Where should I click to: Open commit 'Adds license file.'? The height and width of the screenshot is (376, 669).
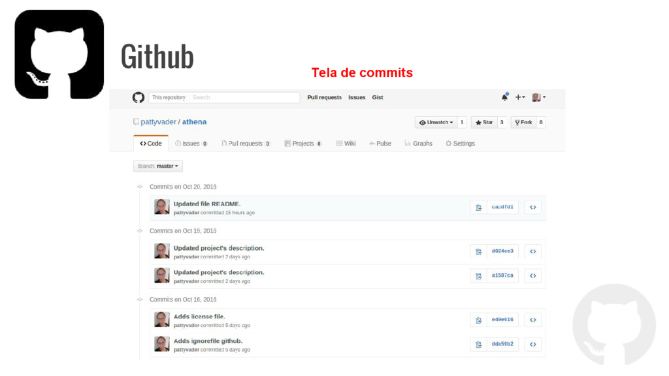pos(199,317)
